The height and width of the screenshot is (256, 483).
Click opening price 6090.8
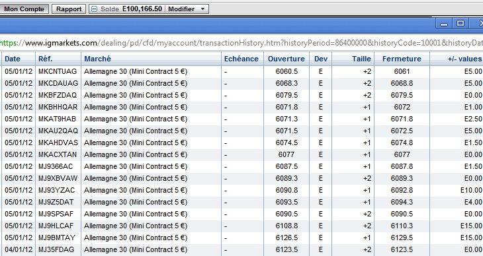tap(286, 190)
